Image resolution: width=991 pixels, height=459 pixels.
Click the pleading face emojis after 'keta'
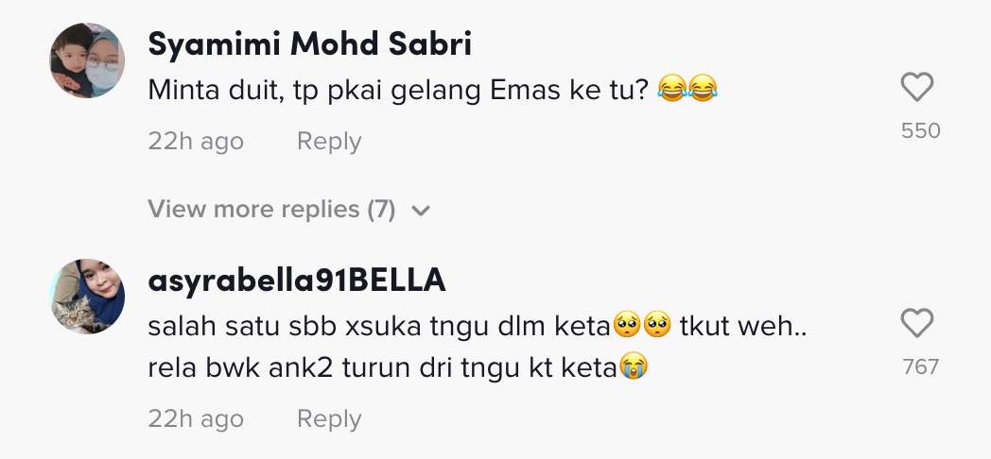(x=642, y=327)
